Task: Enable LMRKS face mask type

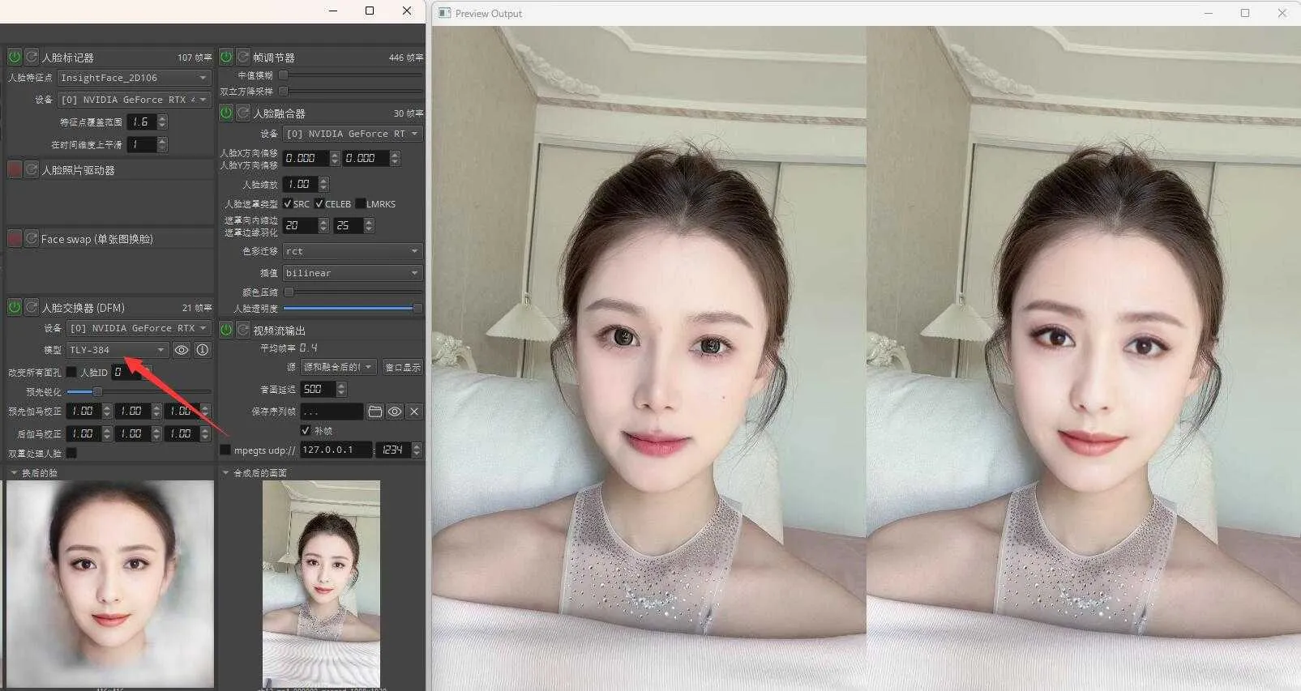Action: click(361, 203)
